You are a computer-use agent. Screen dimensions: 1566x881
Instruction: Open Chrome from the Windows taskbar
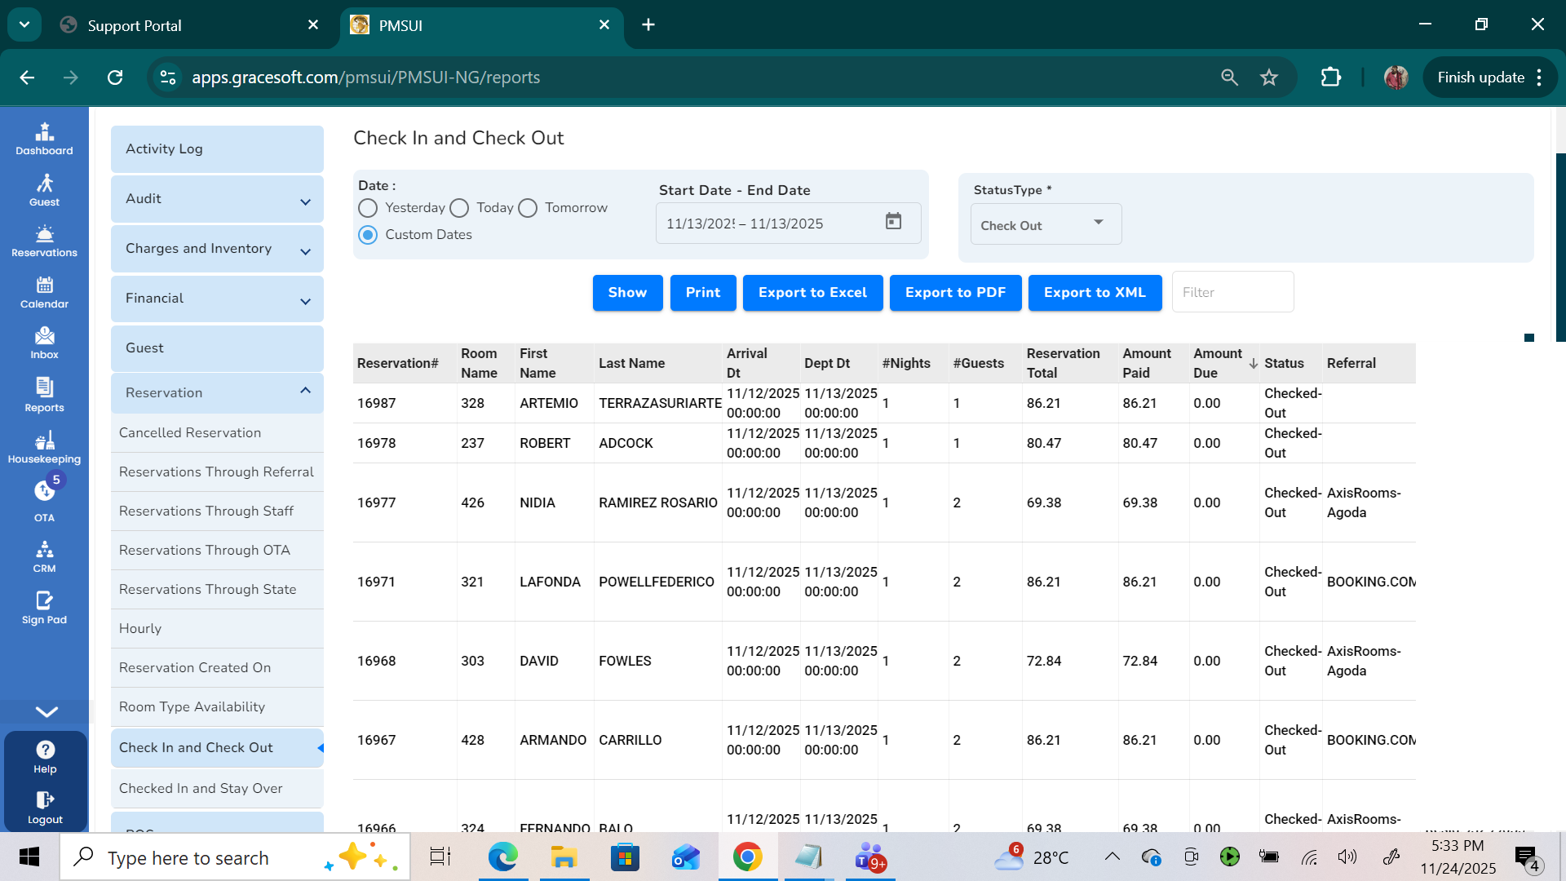click(747, 857)
